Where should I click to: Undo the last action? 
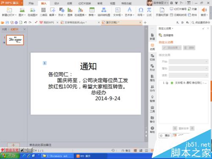[x=25, y=22]
